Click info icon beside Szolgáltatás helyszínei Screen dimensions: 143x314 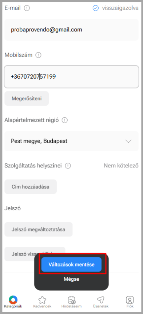pyautogui.click(x=68, y=166)
